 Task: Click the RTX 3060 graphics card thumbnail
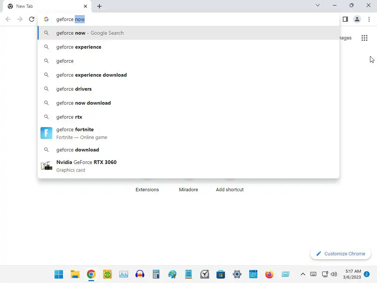(46, 166)
